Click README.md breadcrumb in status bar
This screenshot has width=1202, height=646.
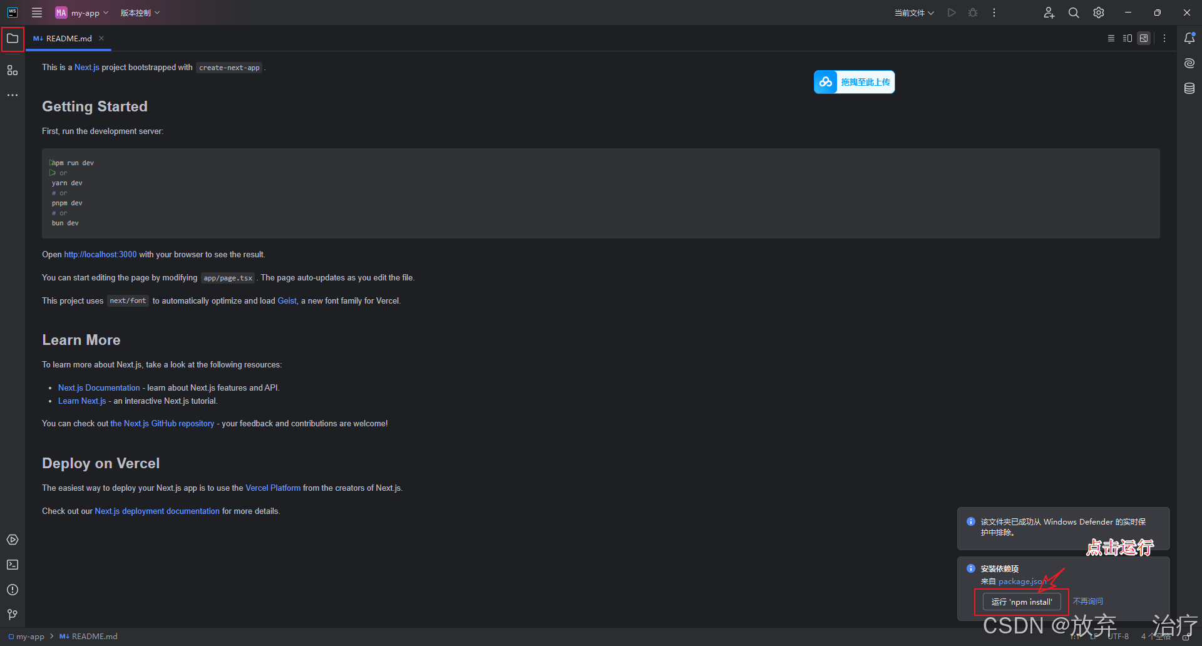pos(88,637)
